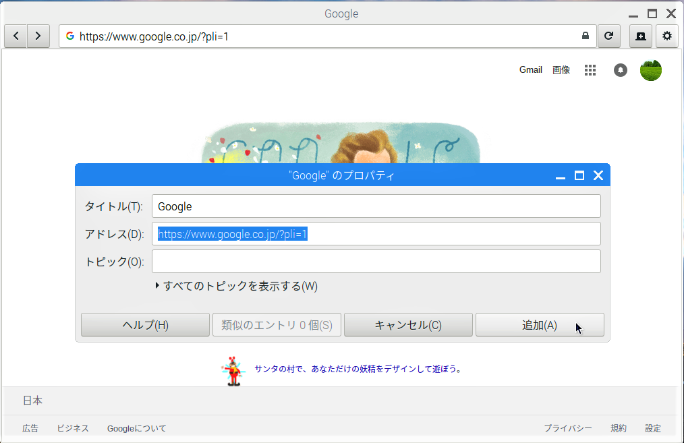684x443 pixels.
Task: Minimize the properties dialog
Action: 561,176
